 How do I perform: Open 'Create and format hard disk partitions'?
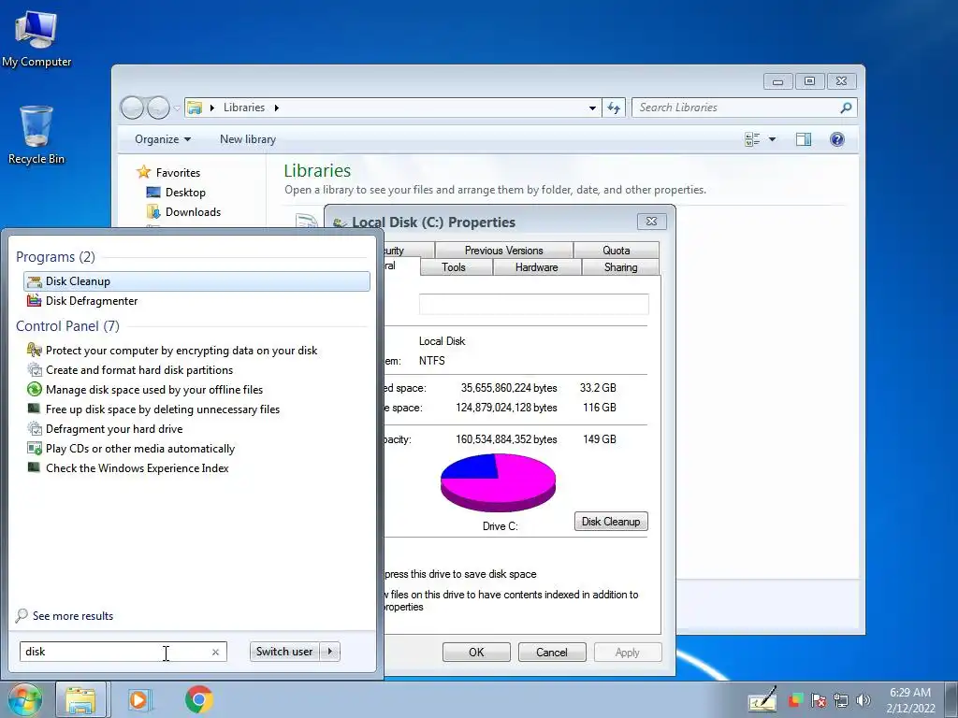[139, 370]
